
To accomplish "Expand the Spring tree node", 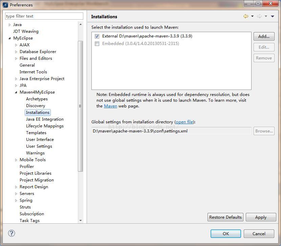I will (x=16, y=201).
